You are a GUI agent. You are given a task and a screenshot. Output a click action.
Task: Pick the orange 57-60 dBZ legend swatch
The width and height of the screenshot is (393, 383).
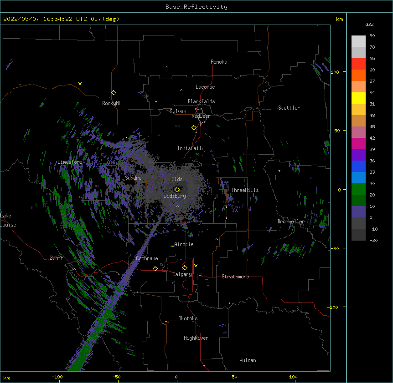pos(358,75)
